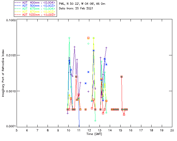Screen dimensions: 177x141
Task: Click x-axis tick label 10
Action: pyautogui.click(x=68, y=130)
